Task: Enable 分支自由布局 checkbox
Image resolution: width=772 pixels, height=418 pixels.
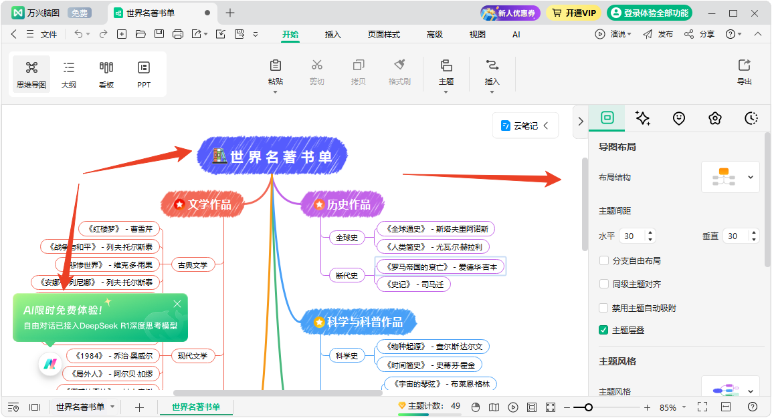Action: (x=604, y=260)
